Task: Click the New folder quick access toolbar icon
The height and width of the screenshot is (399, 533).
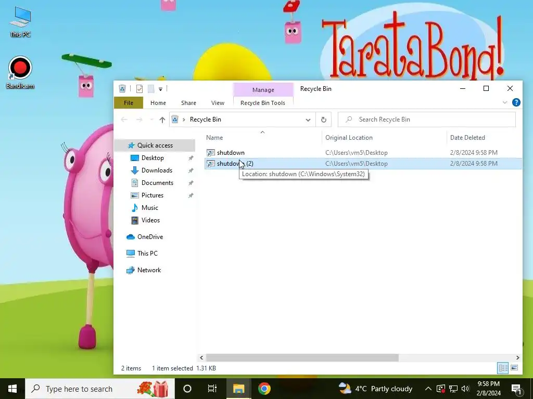Action: 151,89
